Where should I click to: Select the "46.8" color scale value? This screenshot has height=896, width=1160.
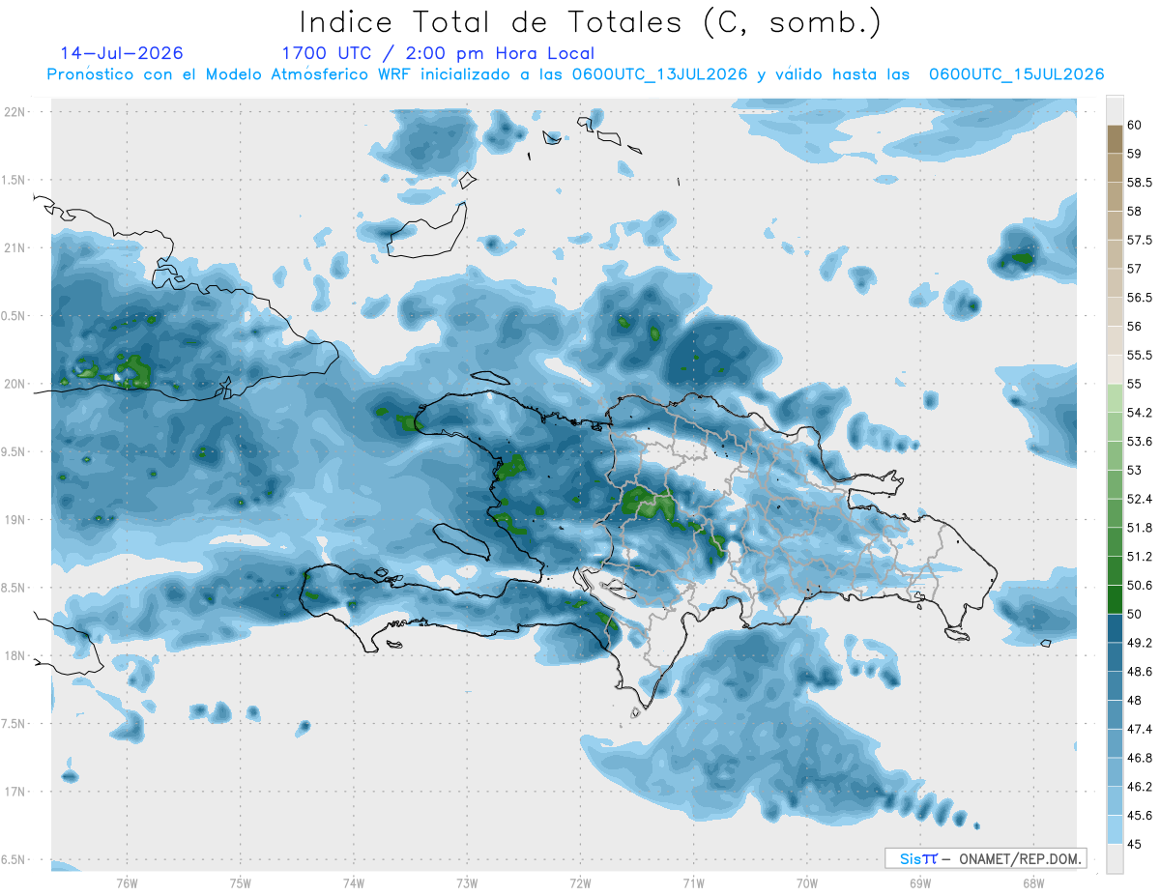tap(1140, 758)
